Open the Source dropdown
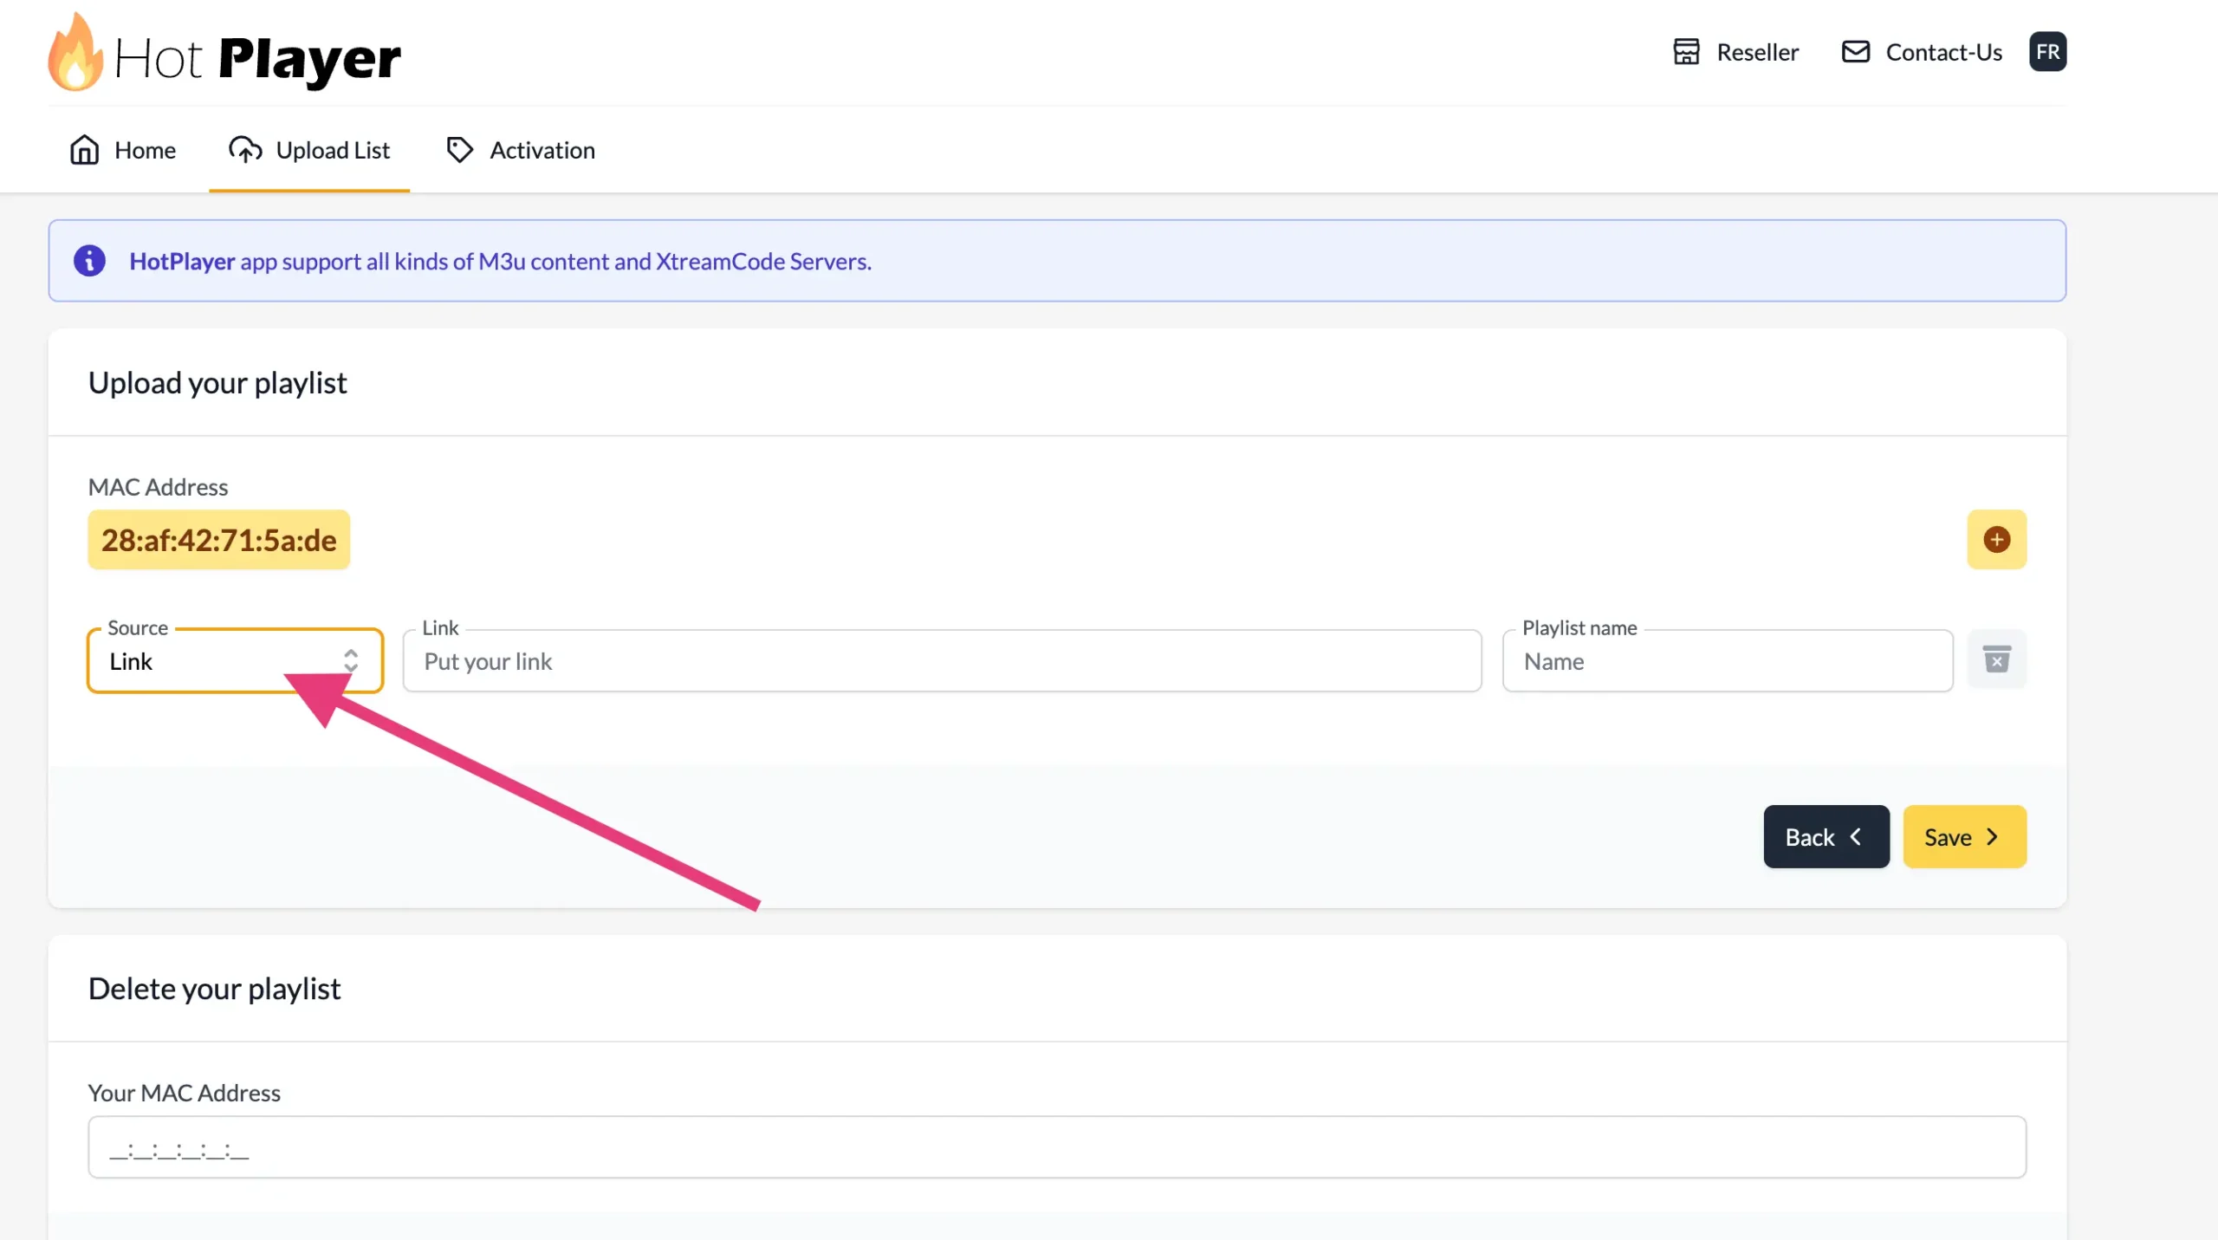 click(x=217, y=661)
